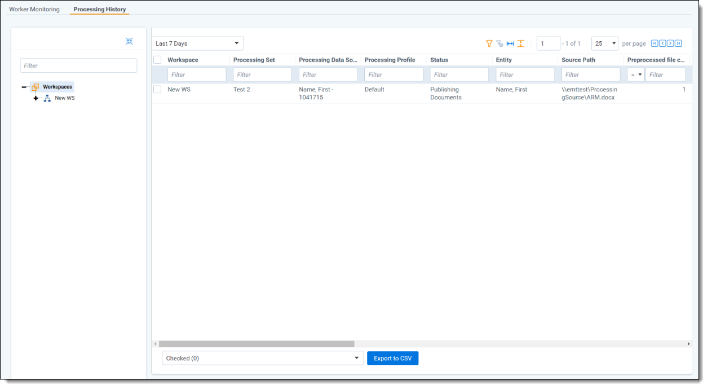Go to the previous page of results
The height and width of the screenshot is (384, 703).
[x=662, y=43]
